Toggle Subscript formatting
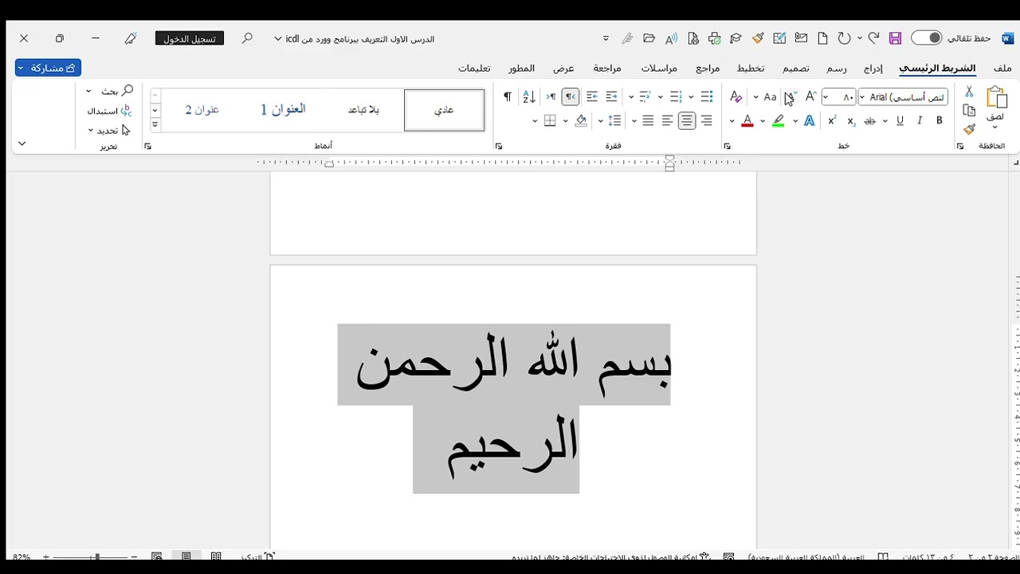 [x=851, y=121]
